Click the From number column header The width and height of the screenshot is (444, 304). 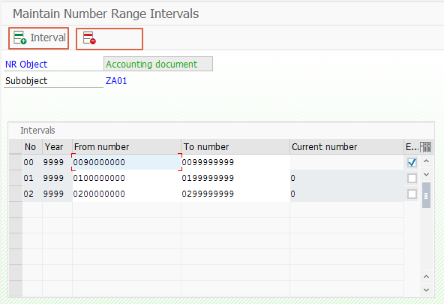pos(127,147)
